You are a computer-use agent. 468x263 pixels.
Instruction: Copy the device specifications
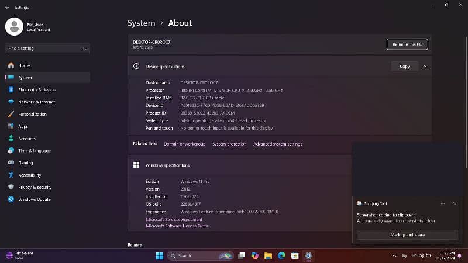(404, 67)
